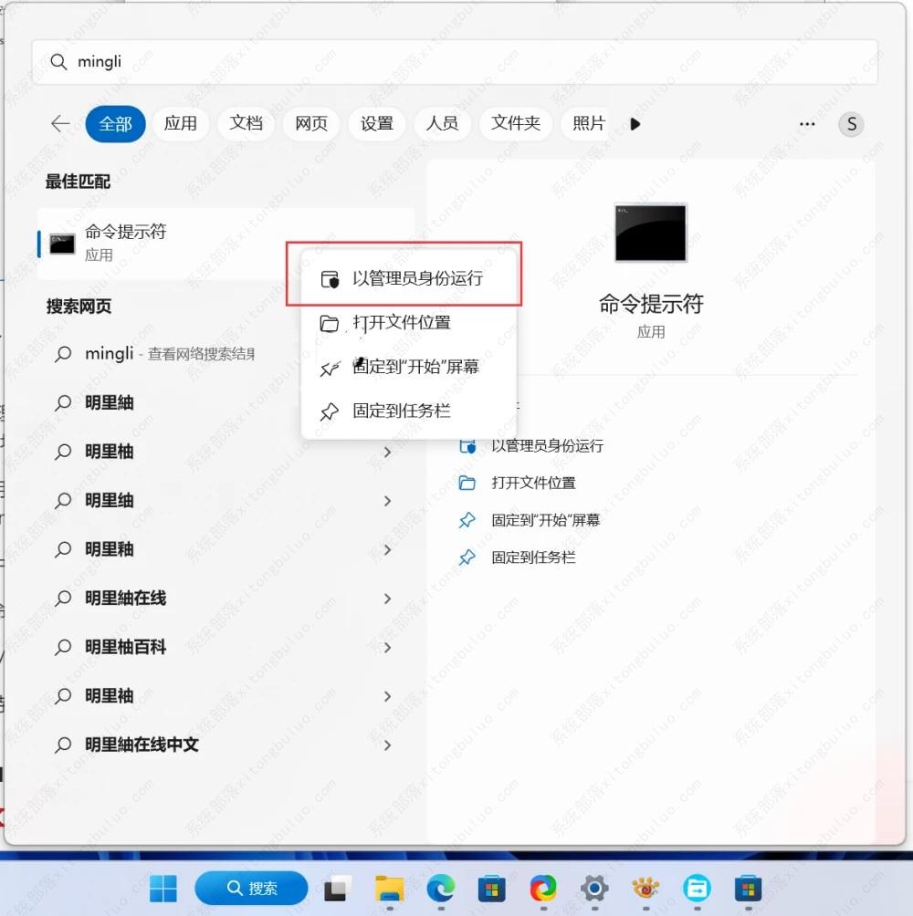
Task: Open Microsoft Edge from the taskbar
Action: click(x=441, y=887)
